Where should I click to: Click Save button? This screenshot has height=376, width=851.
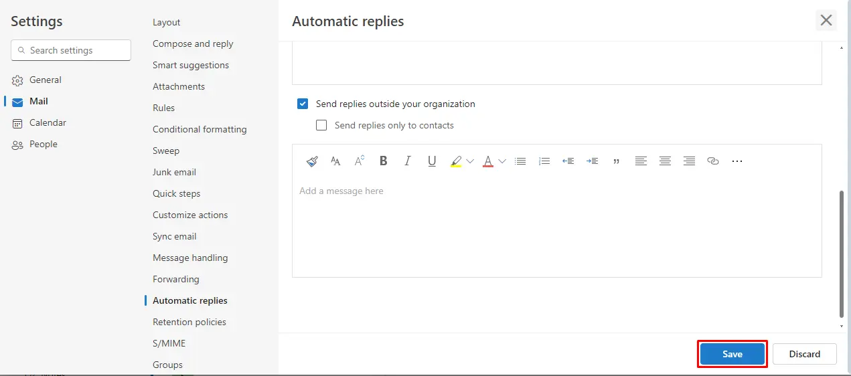732,354
